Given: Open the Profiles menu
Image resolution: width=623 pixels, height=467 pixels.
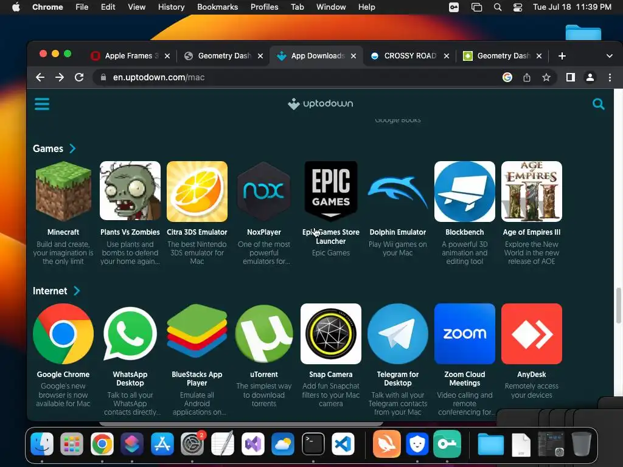Looking at the screenshot, I should coord(264,7).
